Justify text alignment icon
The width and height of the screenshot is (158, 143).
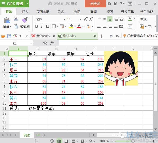tap(116, 26)
